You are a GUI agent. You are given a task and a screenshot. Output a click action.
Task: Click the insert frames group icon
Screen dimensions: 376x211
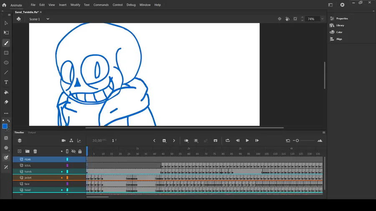(215, 141)
